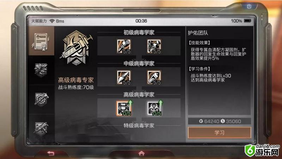The image size is (282, 159).
Task: Tap the red back arrow button
Action: pyautogui.click(x=51, y=153)
